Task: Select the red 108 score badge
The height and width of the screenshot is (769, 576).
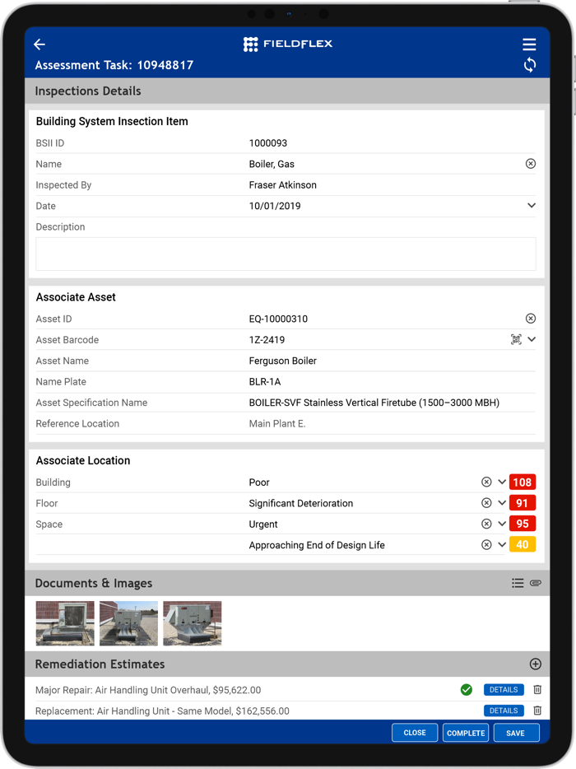Action: click(x=522, y=482)
